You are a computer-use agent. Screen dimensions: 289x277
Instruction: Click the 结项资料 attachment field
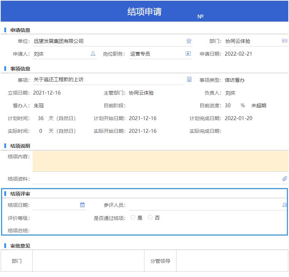[156, 179]
